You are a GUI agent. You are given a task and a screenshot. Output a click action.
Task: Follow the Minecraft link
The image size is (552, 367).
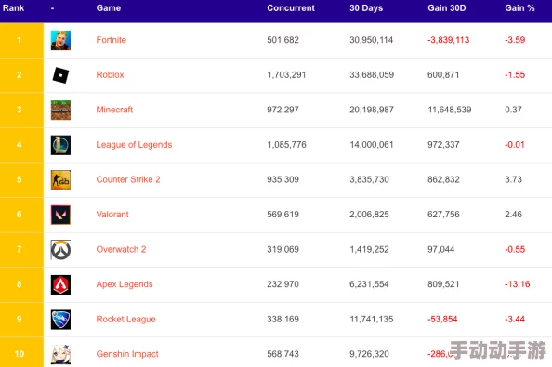pos(114,110)
